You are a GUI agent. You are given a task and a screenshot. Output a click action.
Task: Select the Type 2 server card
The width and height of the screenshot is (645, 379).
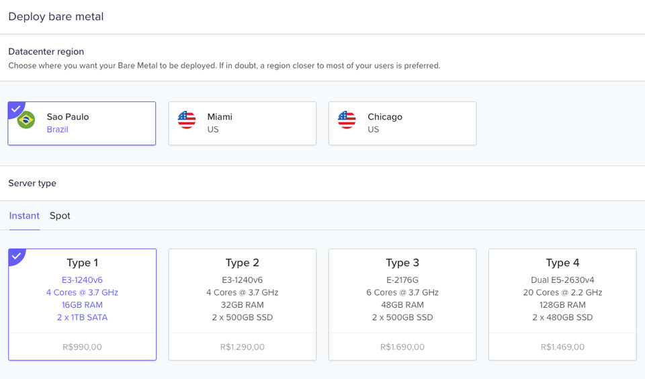[243, 304]
